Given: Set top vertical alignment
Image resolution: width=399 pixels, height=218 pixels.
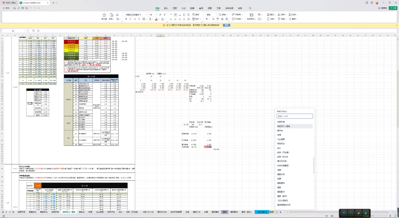Looking at the screenshot, I should (x=171, y=15).
